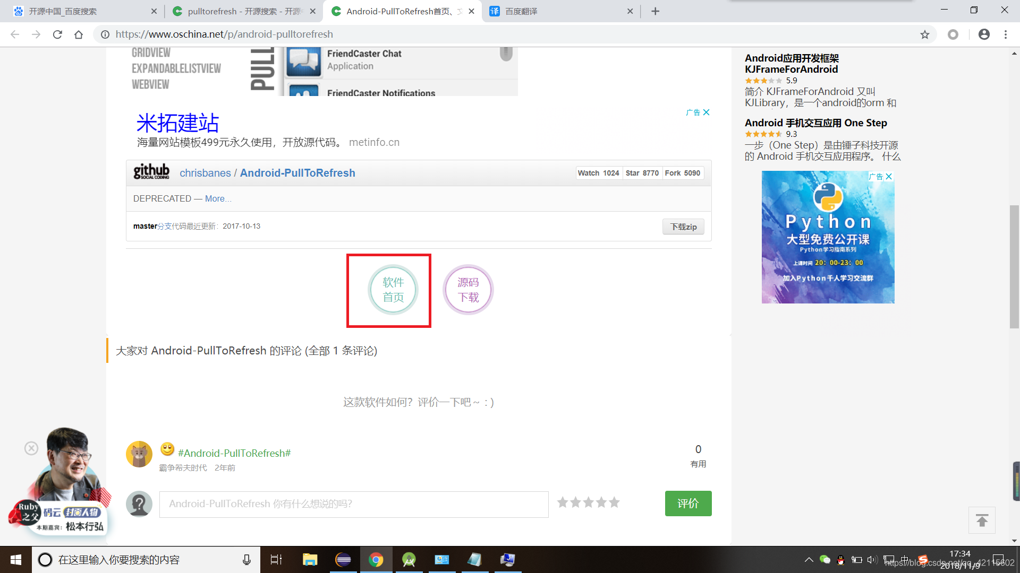This screenshot has width=1020, height=573.
Task: Open WeChat tray icon
Action: point(825,560)
